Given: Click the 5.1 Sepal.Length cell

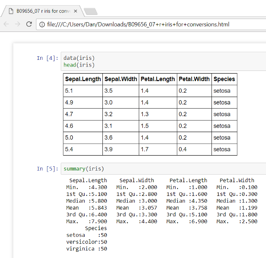Looking at the screenshot, I should pos(83,91).
